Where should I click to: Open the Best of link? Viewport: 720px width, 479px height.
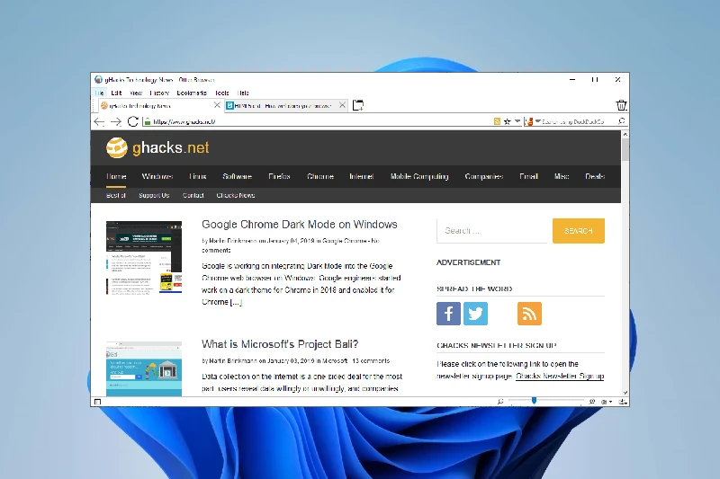pos(116,195)
